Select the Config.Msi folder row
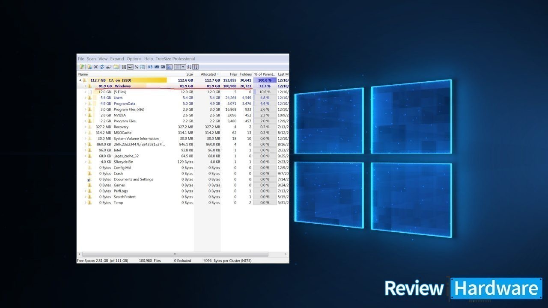 [183, 168]
